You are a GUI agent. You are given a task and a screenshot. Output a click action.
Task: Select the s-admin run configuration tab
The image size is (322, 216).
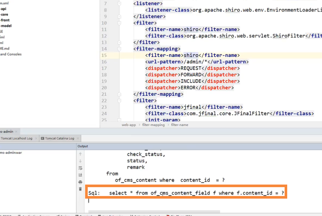[x=7, y=132]
